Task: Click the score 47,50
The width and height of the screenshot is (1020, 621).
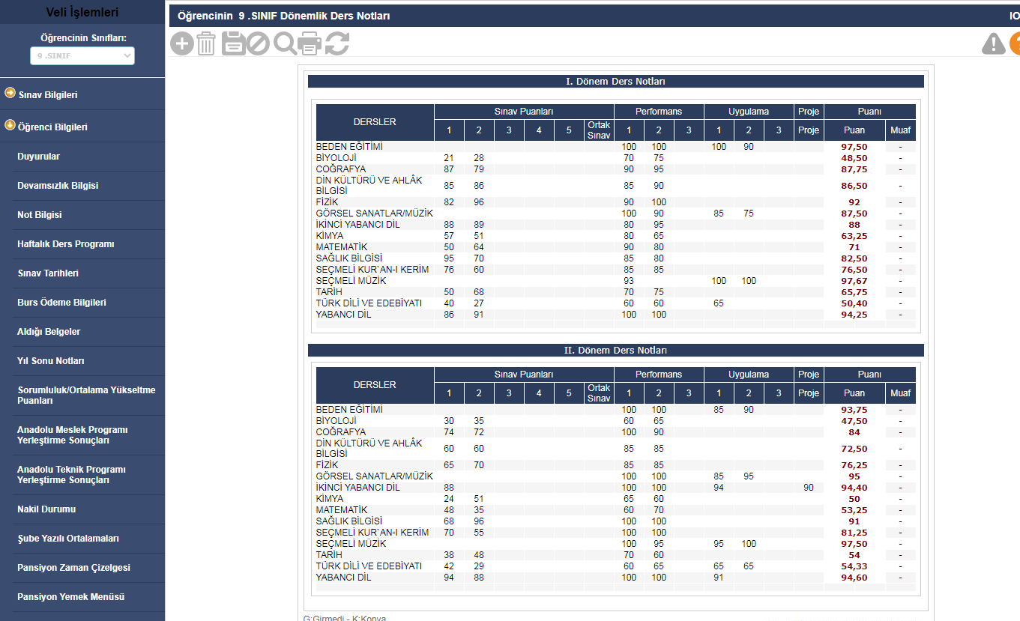Action: [x=854, y=421]
